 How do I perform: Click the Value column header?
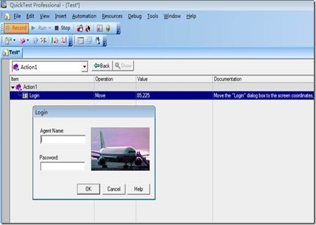click(x=174, y=79)
